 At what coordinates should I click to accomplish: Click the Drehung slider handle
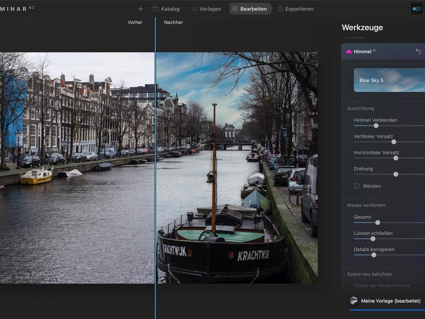pos(396,174)
